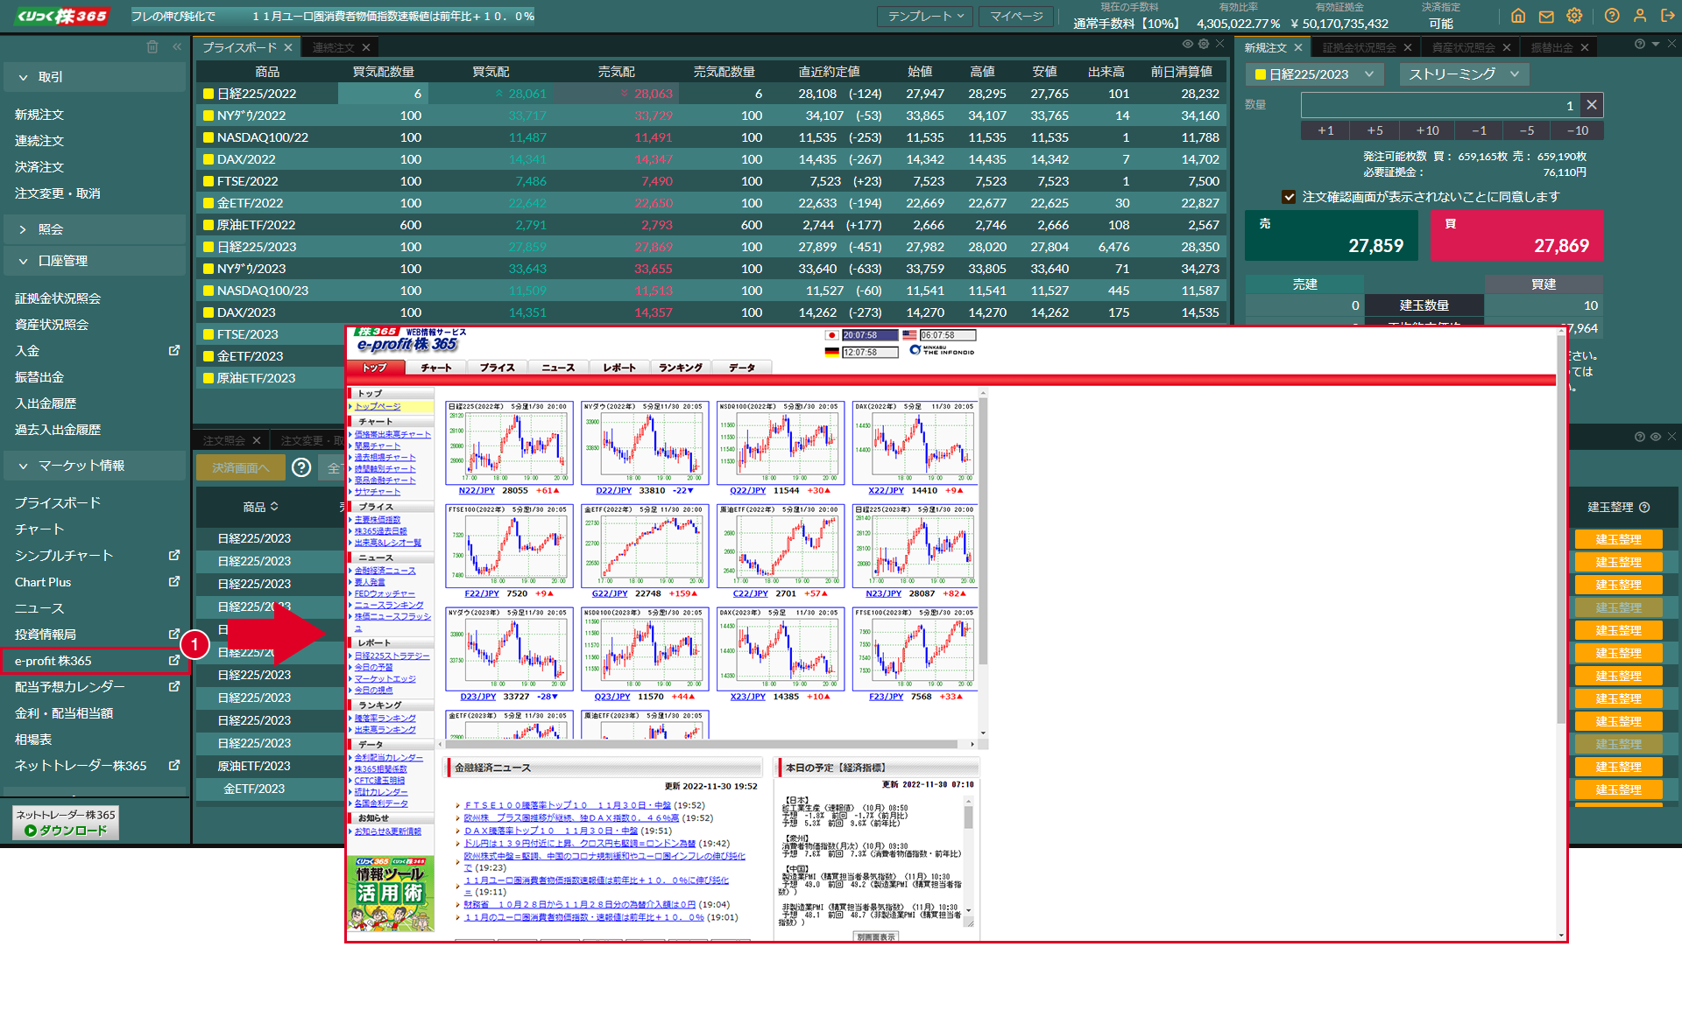Open the 情報ツール活用術 banner in e-profit

pyautogui.click(x=391, y=894)
